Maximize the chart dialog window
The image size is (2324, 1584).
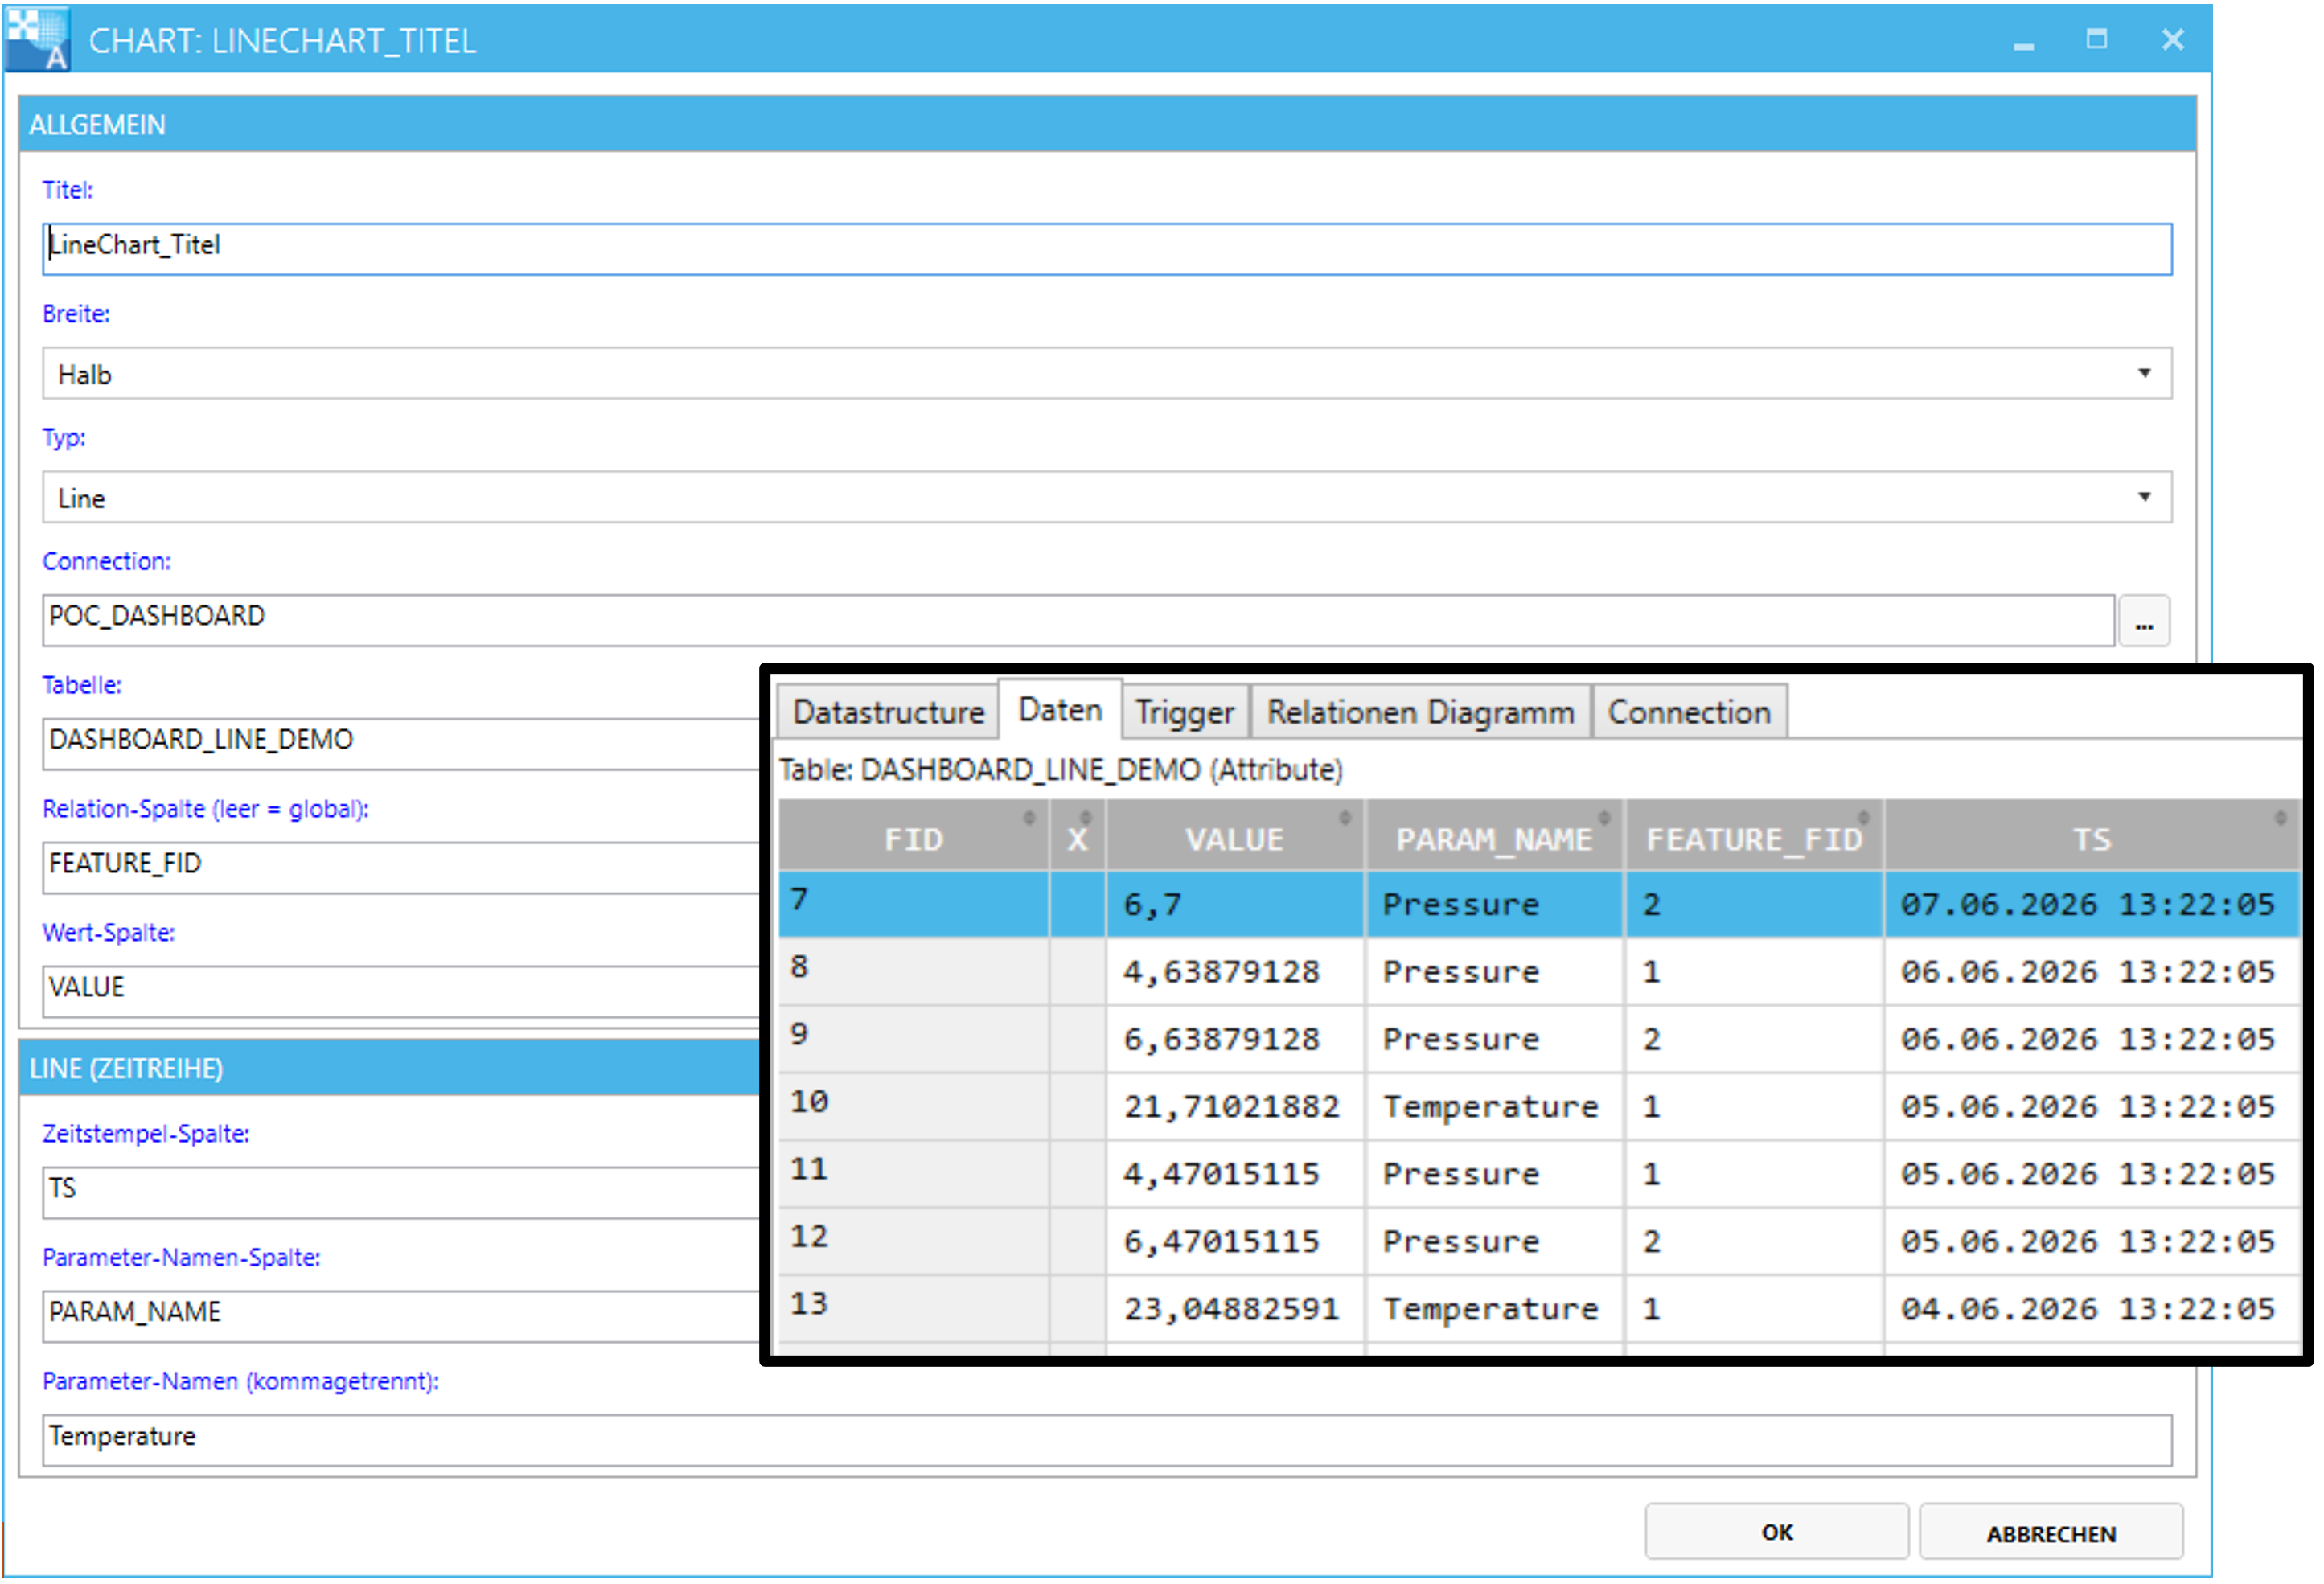click(2096, 39)
